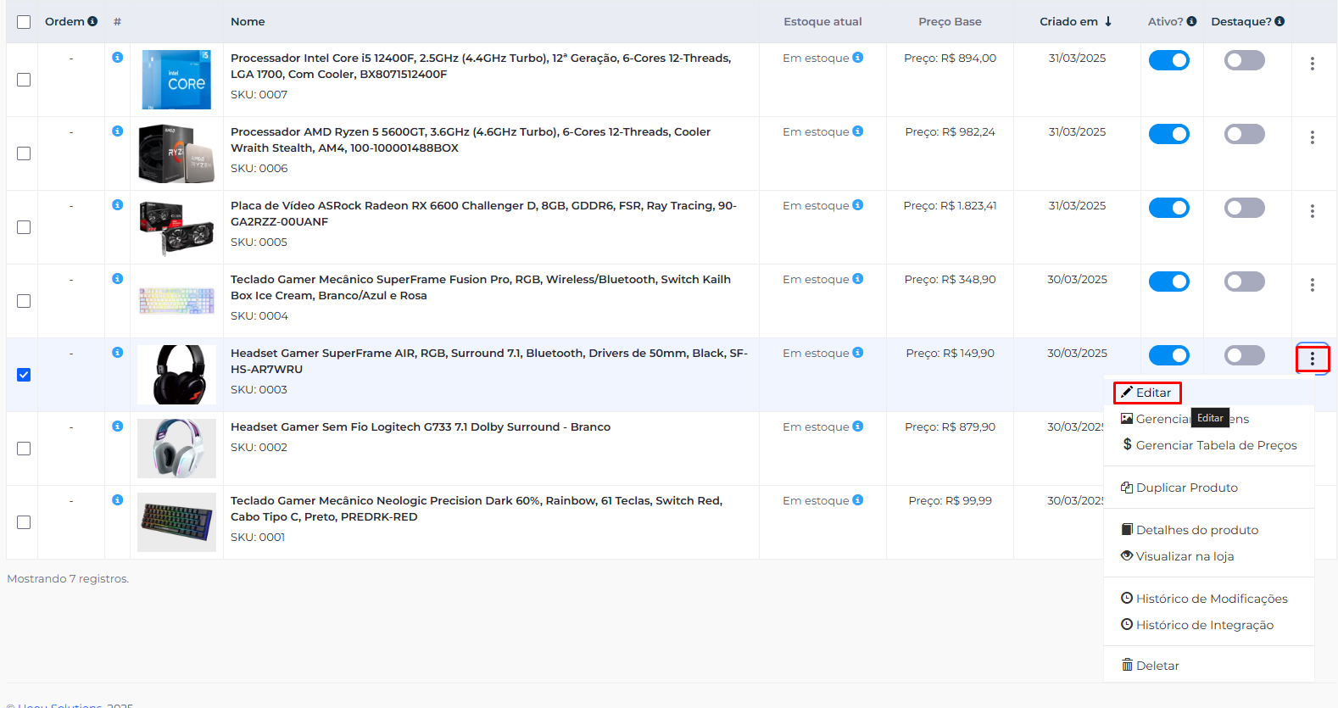Enable Destaque switch for ASRock Radeon RX 6600

[x=1244, y=208]
